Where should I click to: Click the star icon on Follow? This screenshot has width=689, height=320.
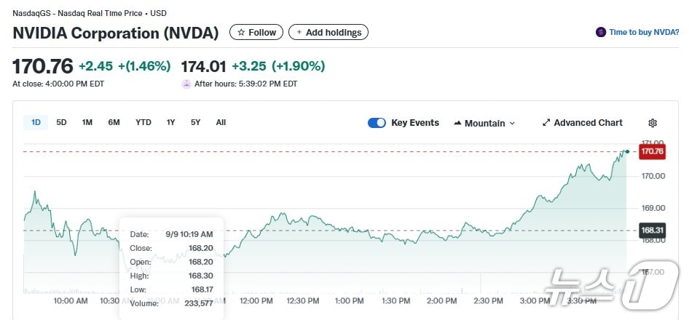(241, 33)
